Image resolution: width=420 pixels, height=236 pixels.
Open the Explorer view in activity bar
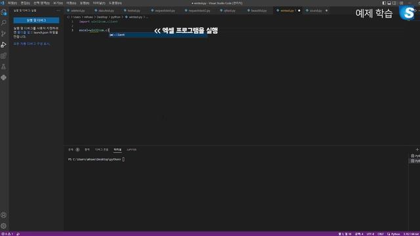click(4, 12)
